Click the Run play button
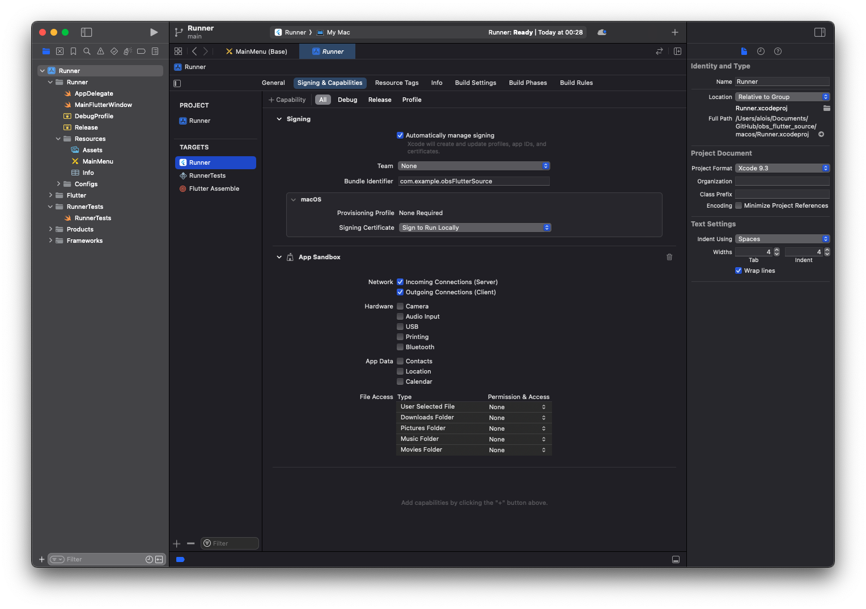Viewport: 866px width, 609px height. tap(154, 32)
